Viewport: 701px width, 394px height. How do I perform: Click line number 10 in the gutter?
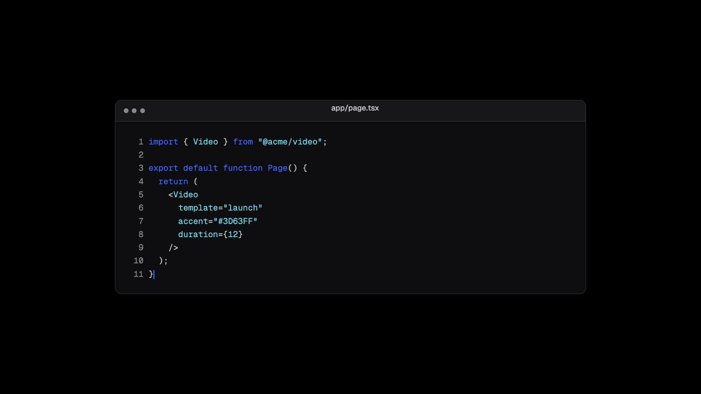(x=138, y=261)
